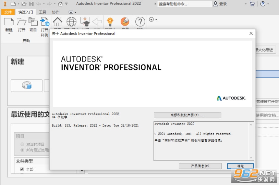Click scroll down arrow in copyright box
This screenshot has width=279, height=185.
pos(251,158)
